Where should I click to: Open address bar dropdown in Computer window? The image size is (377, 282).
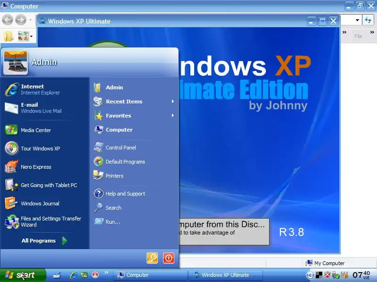point(357,20)
